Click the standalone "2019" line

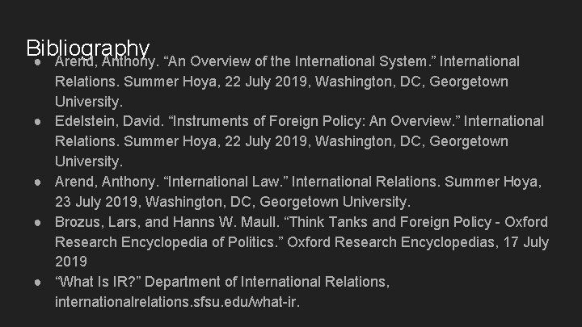click(71, 262)
